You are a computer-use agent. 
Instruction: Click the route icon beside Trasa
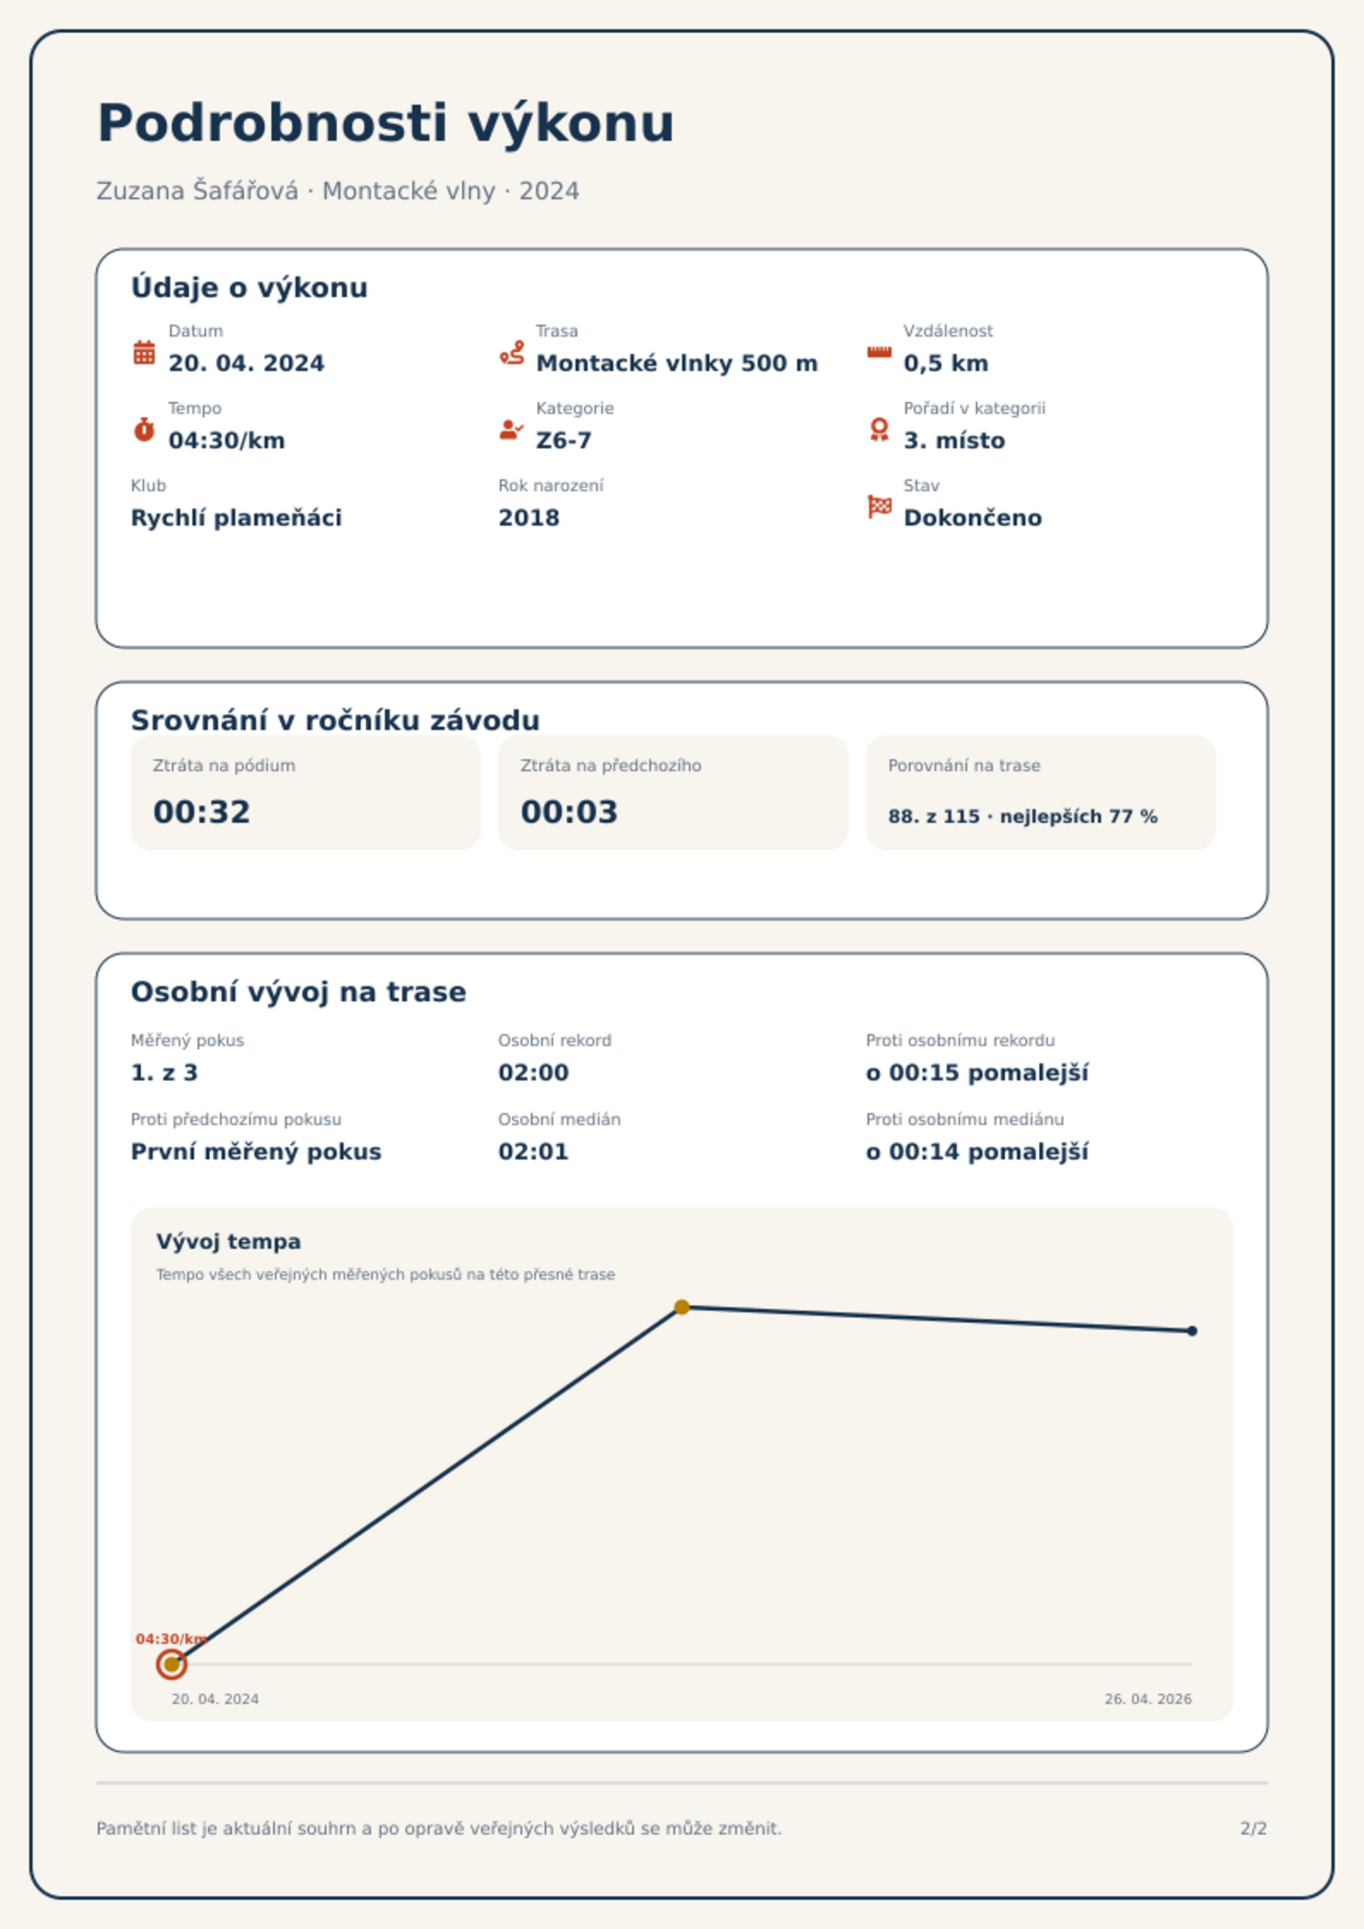click(512, 352)
